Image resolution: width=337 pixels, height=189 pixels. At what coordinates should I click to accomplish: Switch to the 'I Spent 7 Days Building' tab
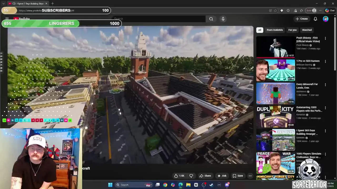[28, 3]
